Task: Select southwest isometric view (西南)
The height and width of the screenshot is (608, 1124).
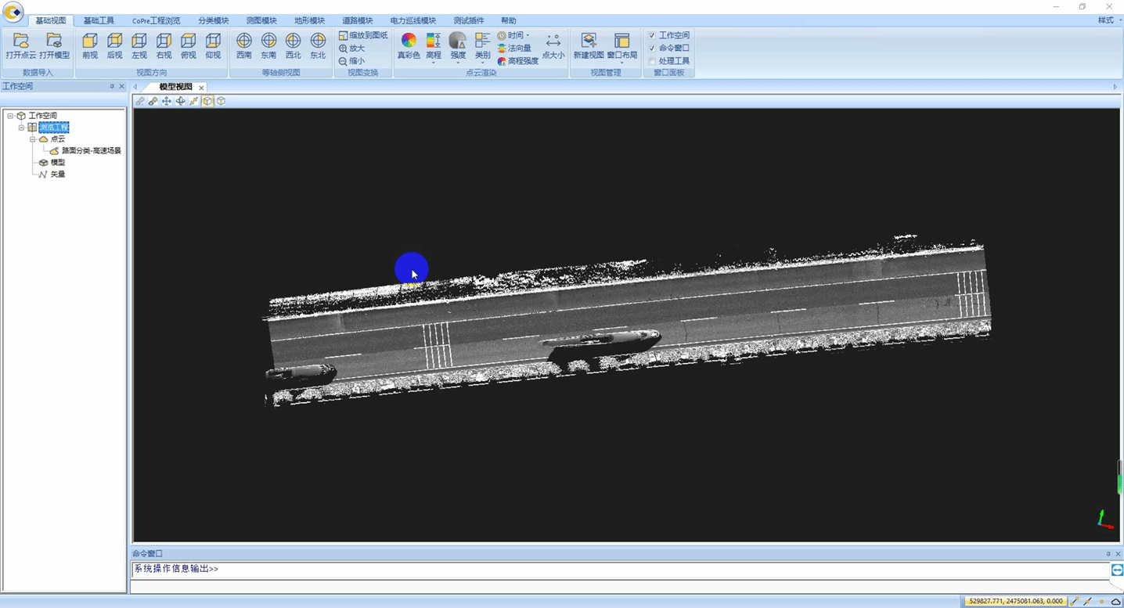Action: click(244, 46)
